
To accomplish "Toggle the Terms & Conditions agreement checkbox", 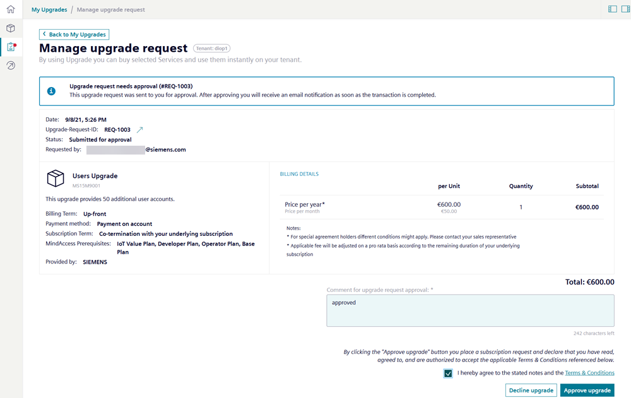I will (448, 373).
